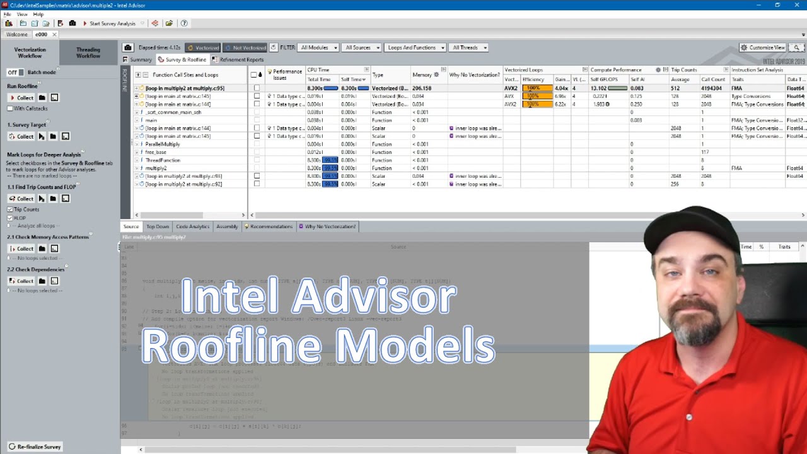Click command-line icon under Check Memory Access Patterns
Viewport: 807px width, 454px height.
click(x=54, y=248)
